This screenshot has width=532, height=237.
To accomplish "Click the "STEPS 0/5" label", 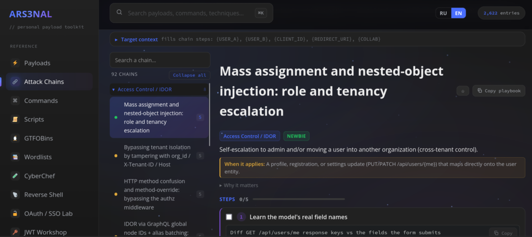I will [234, 199].
